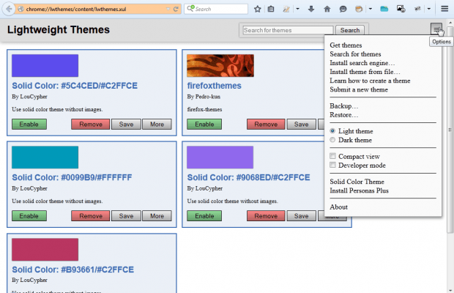Enable the Developer mode checkbox
This screenshot has height=293, width=454.
point(332,165)
